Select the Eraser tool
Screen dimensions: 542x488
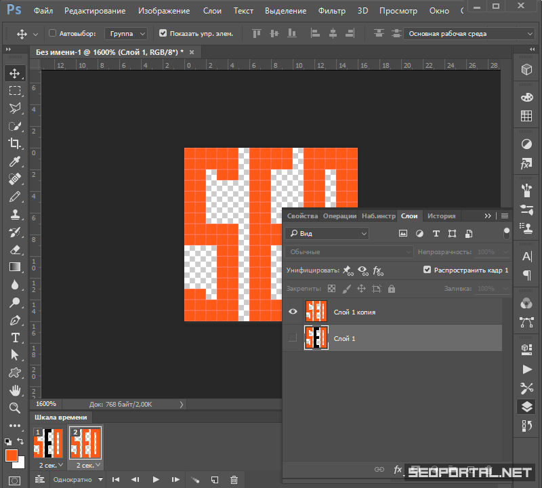14,249
